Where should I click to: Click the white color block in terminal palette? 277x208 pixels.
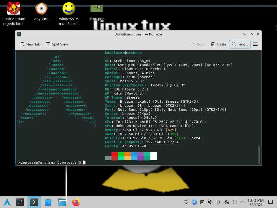coord(154,156)
